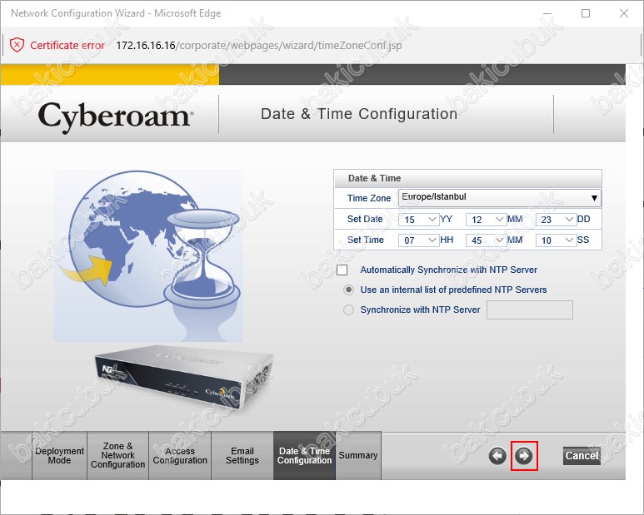Go to the Deployment Mode step tab
644x515 pixels.
pos(59,456)
